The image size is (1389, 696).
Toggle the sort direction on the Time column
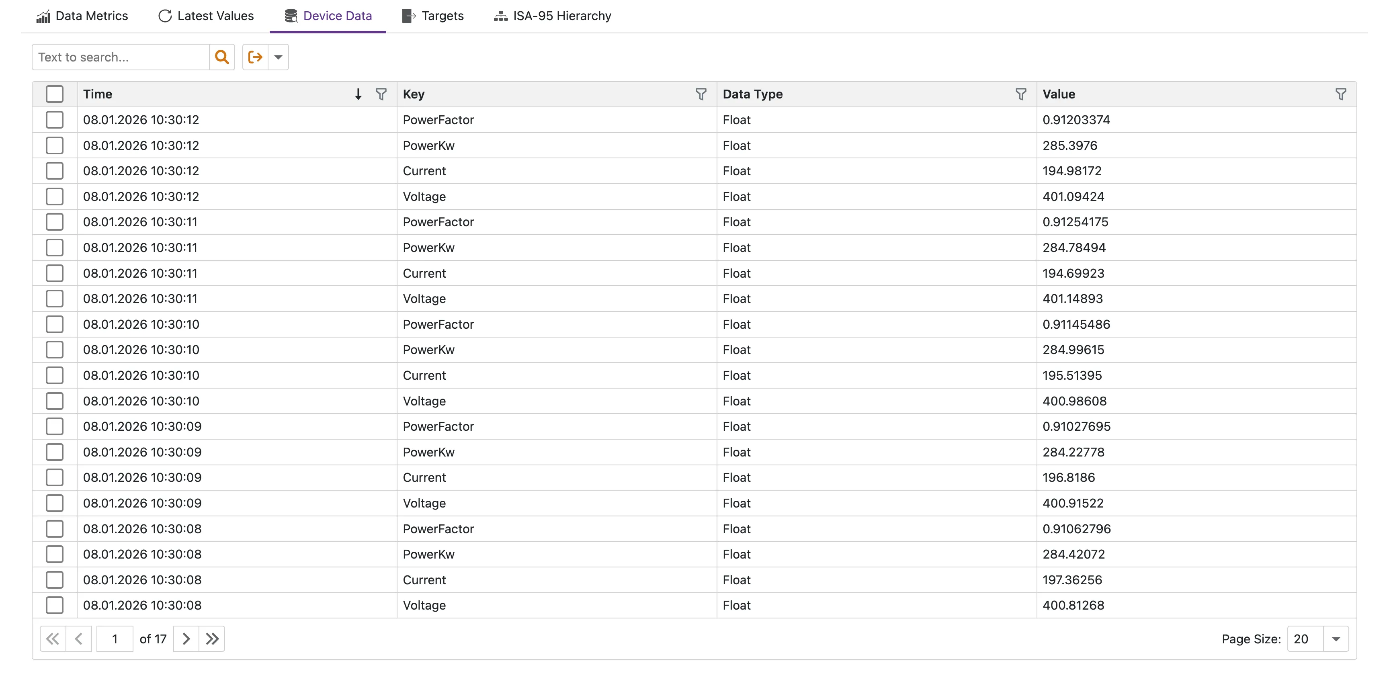click(x=358, y=94)
